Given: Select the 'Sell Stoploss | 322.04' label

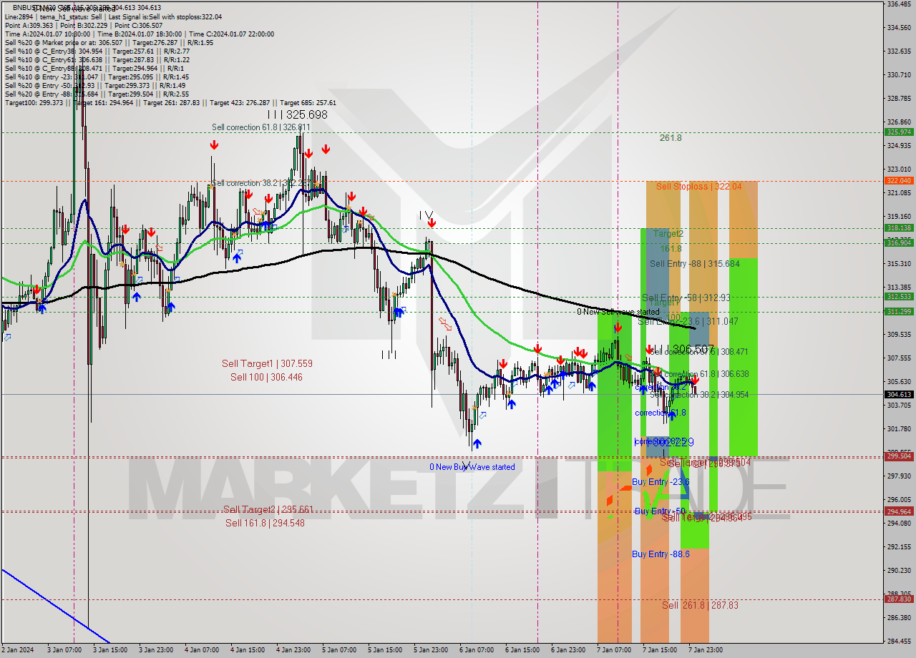Looking at the screenshot, I should [698, 187].
